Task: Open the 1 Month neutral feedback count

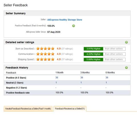Action: coord(56,82)
